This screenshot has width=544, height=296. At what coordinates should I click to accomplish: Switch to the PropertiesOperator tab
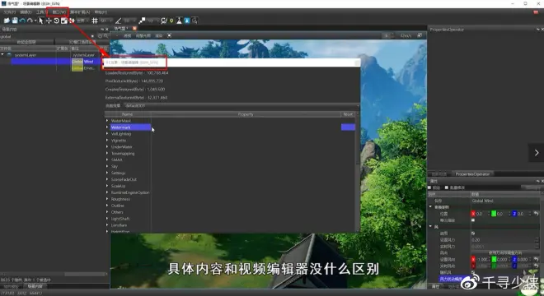point(472,174)
